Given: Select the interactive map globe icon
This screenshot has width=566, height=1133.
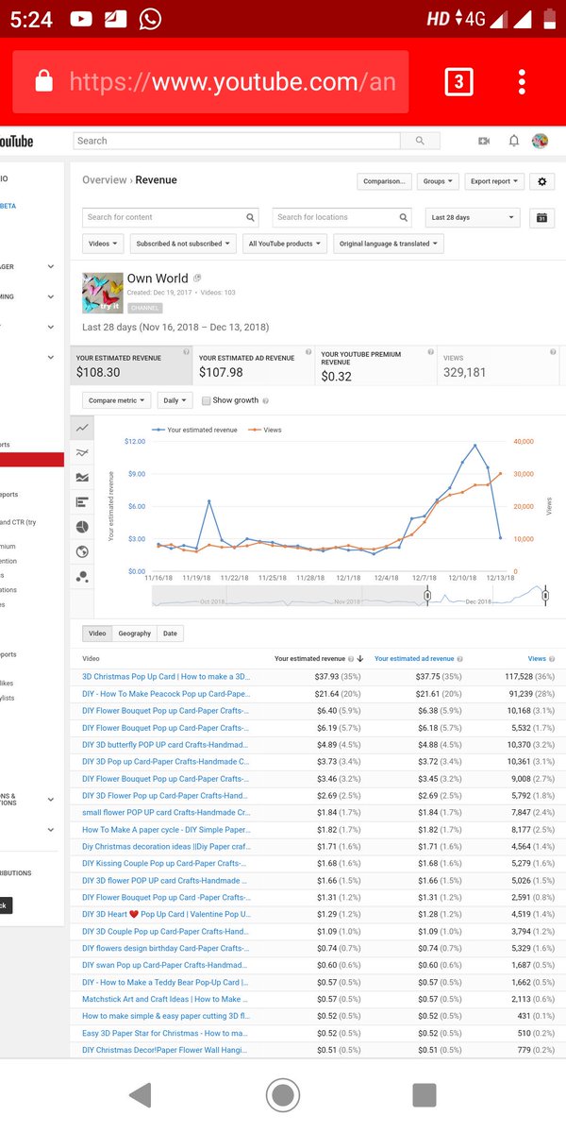Looking at the screenshot, I should tap(82, 551).
